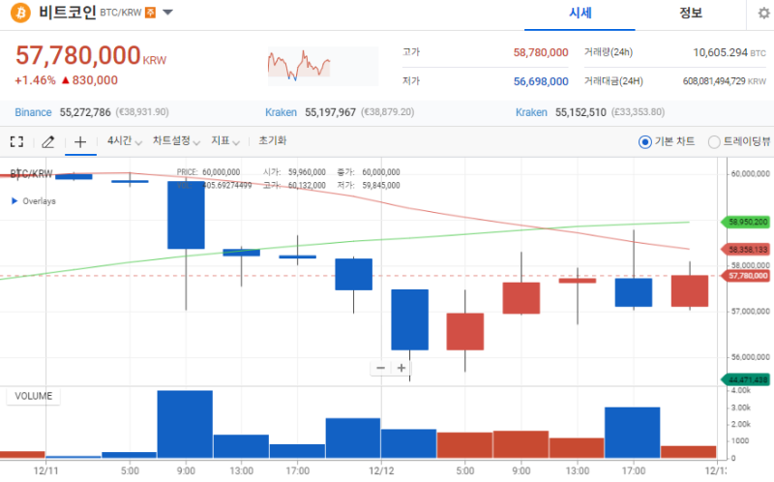Open the 4시간 interval dropdown
Screen dimensions: 774x482
coord(125,141)
